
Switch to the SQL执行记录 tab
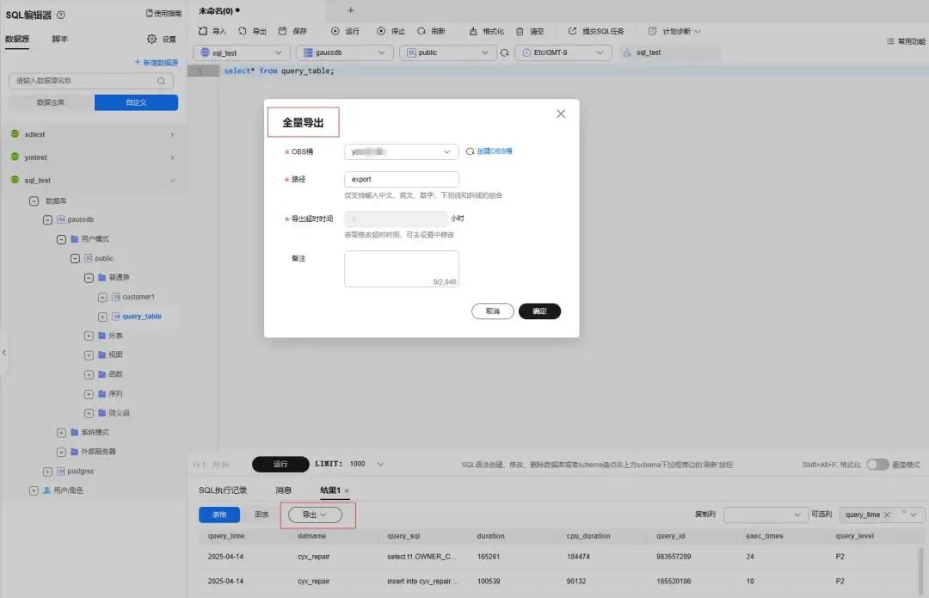pos(223,490)
